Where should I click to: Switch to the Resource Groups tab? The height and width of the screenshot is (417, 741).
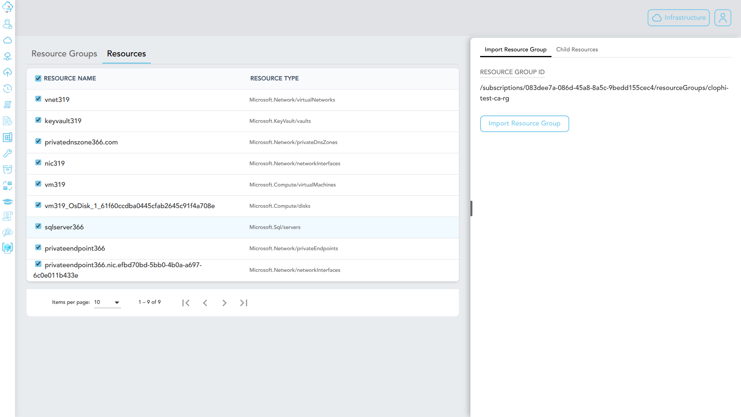coord(64,54)
